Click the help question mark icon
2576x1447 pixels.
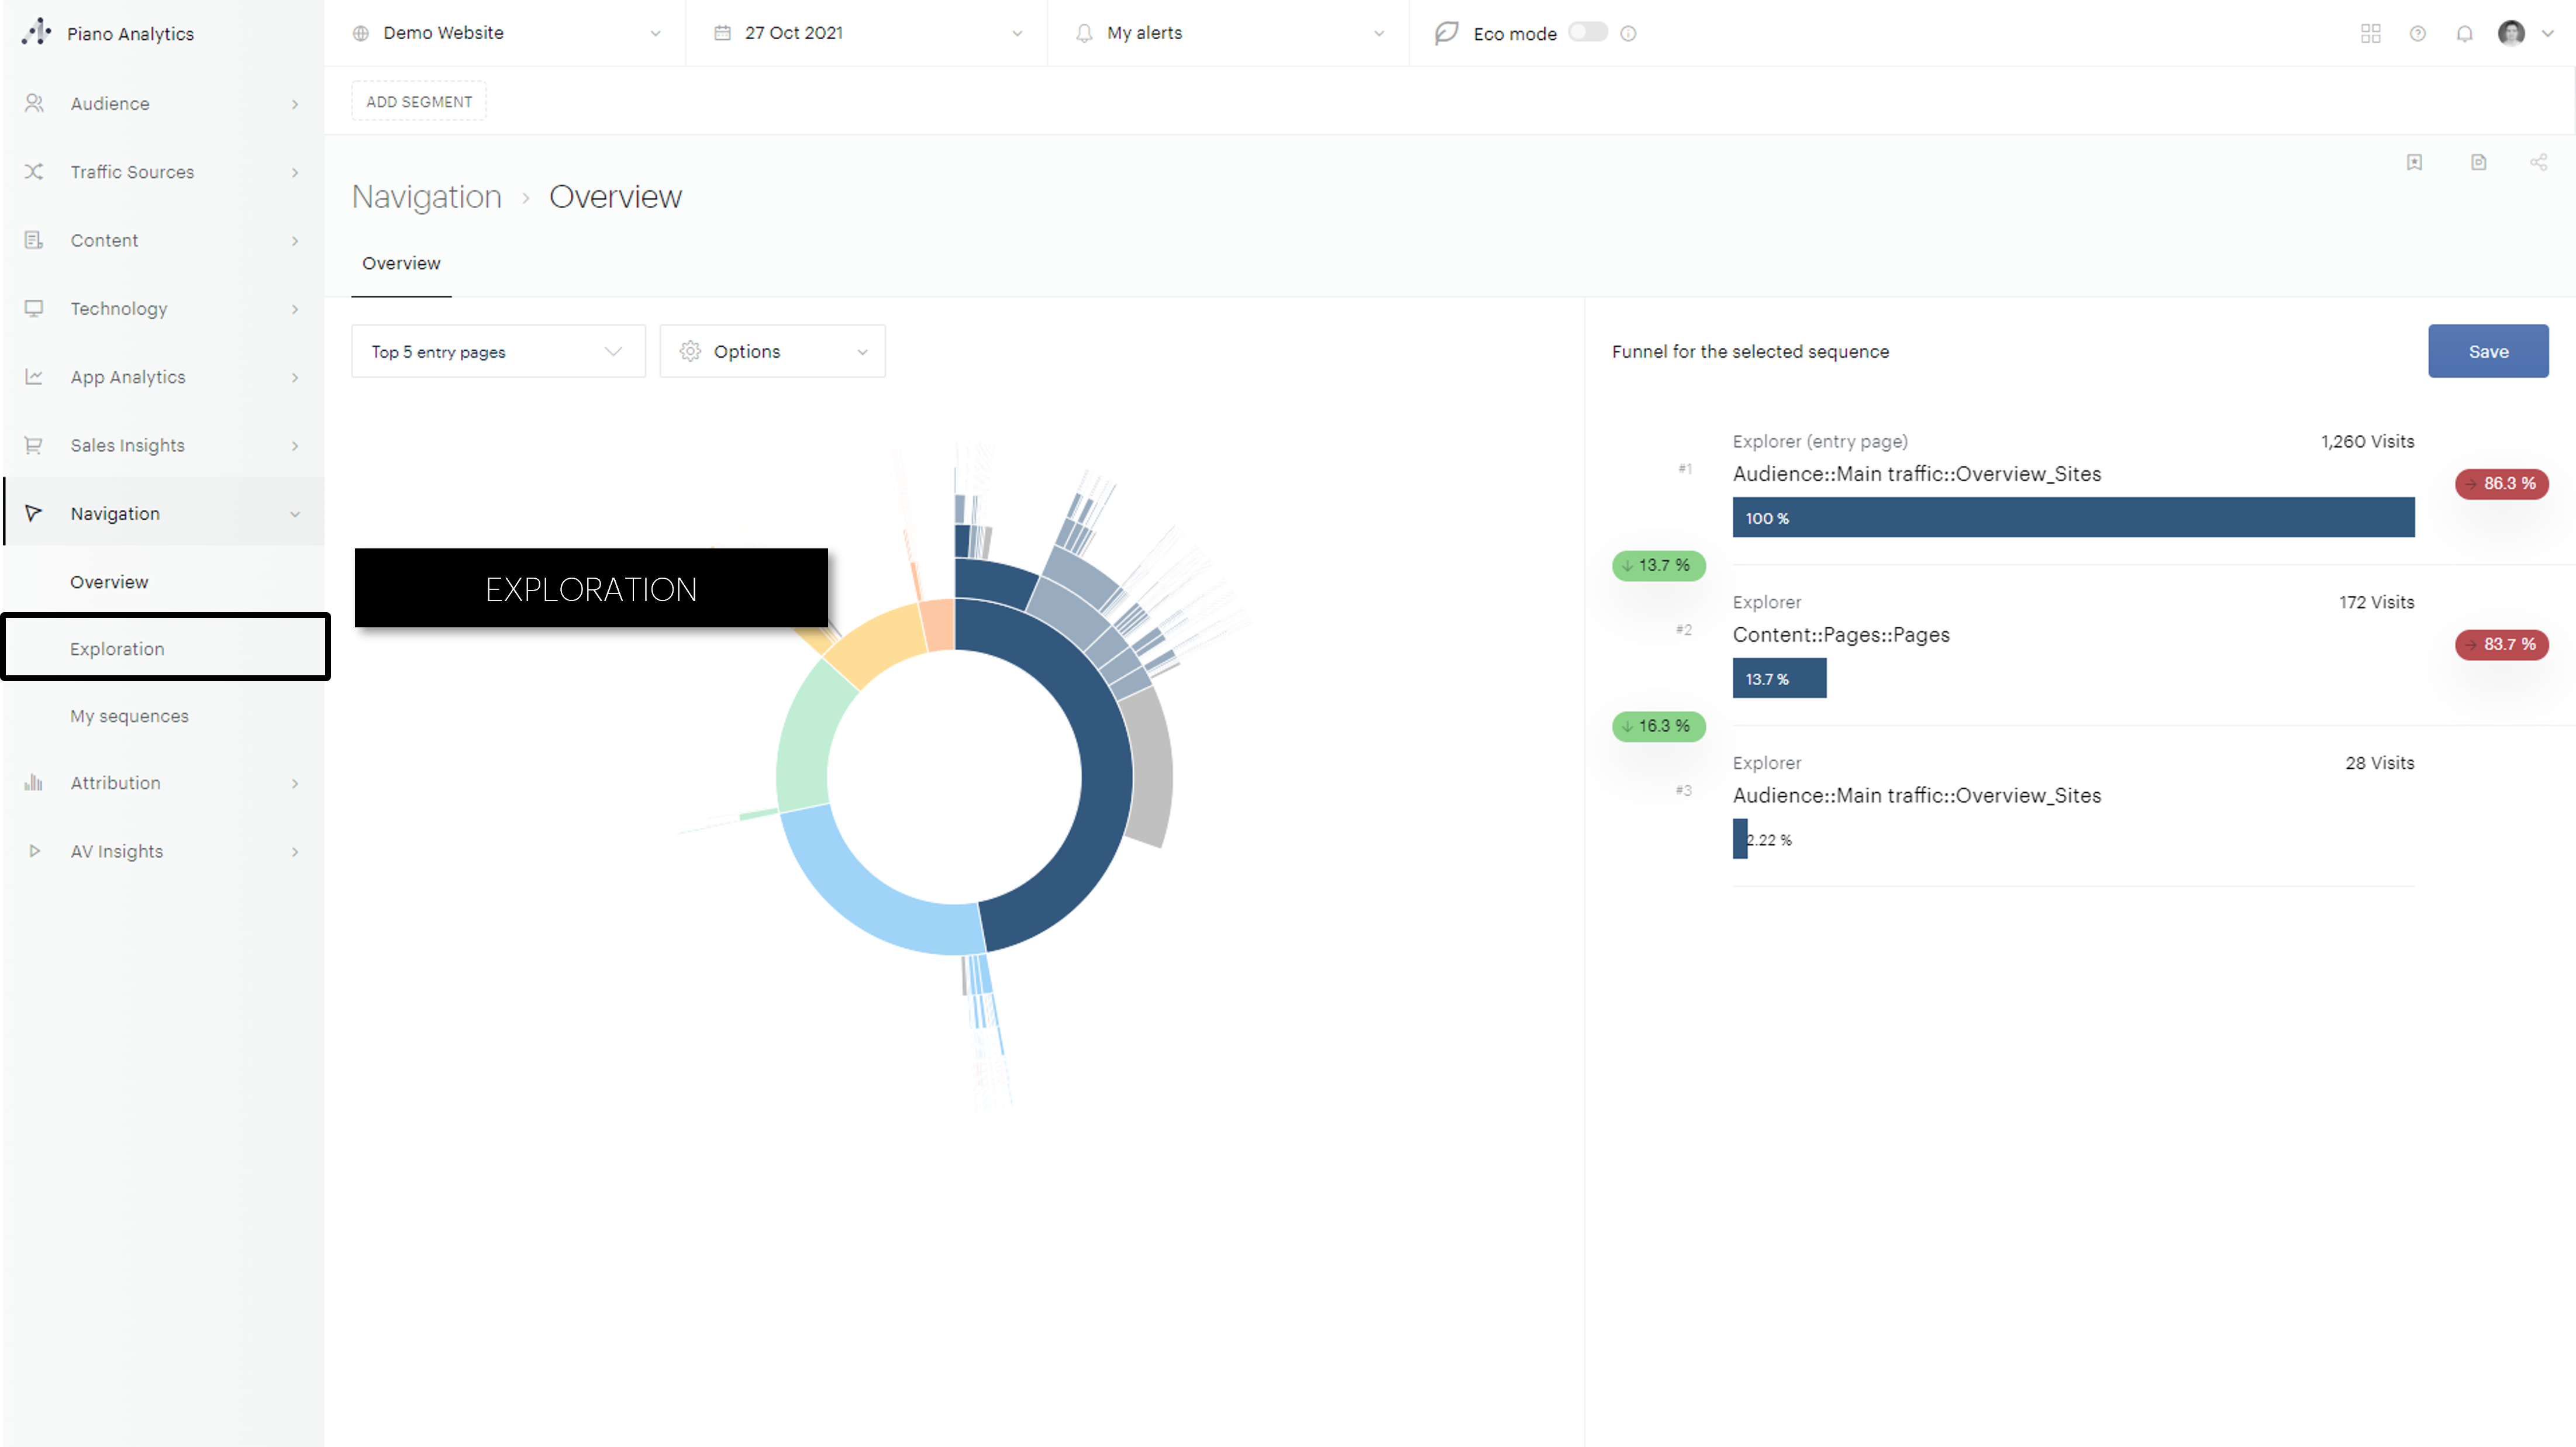[x=2417, y=33]
